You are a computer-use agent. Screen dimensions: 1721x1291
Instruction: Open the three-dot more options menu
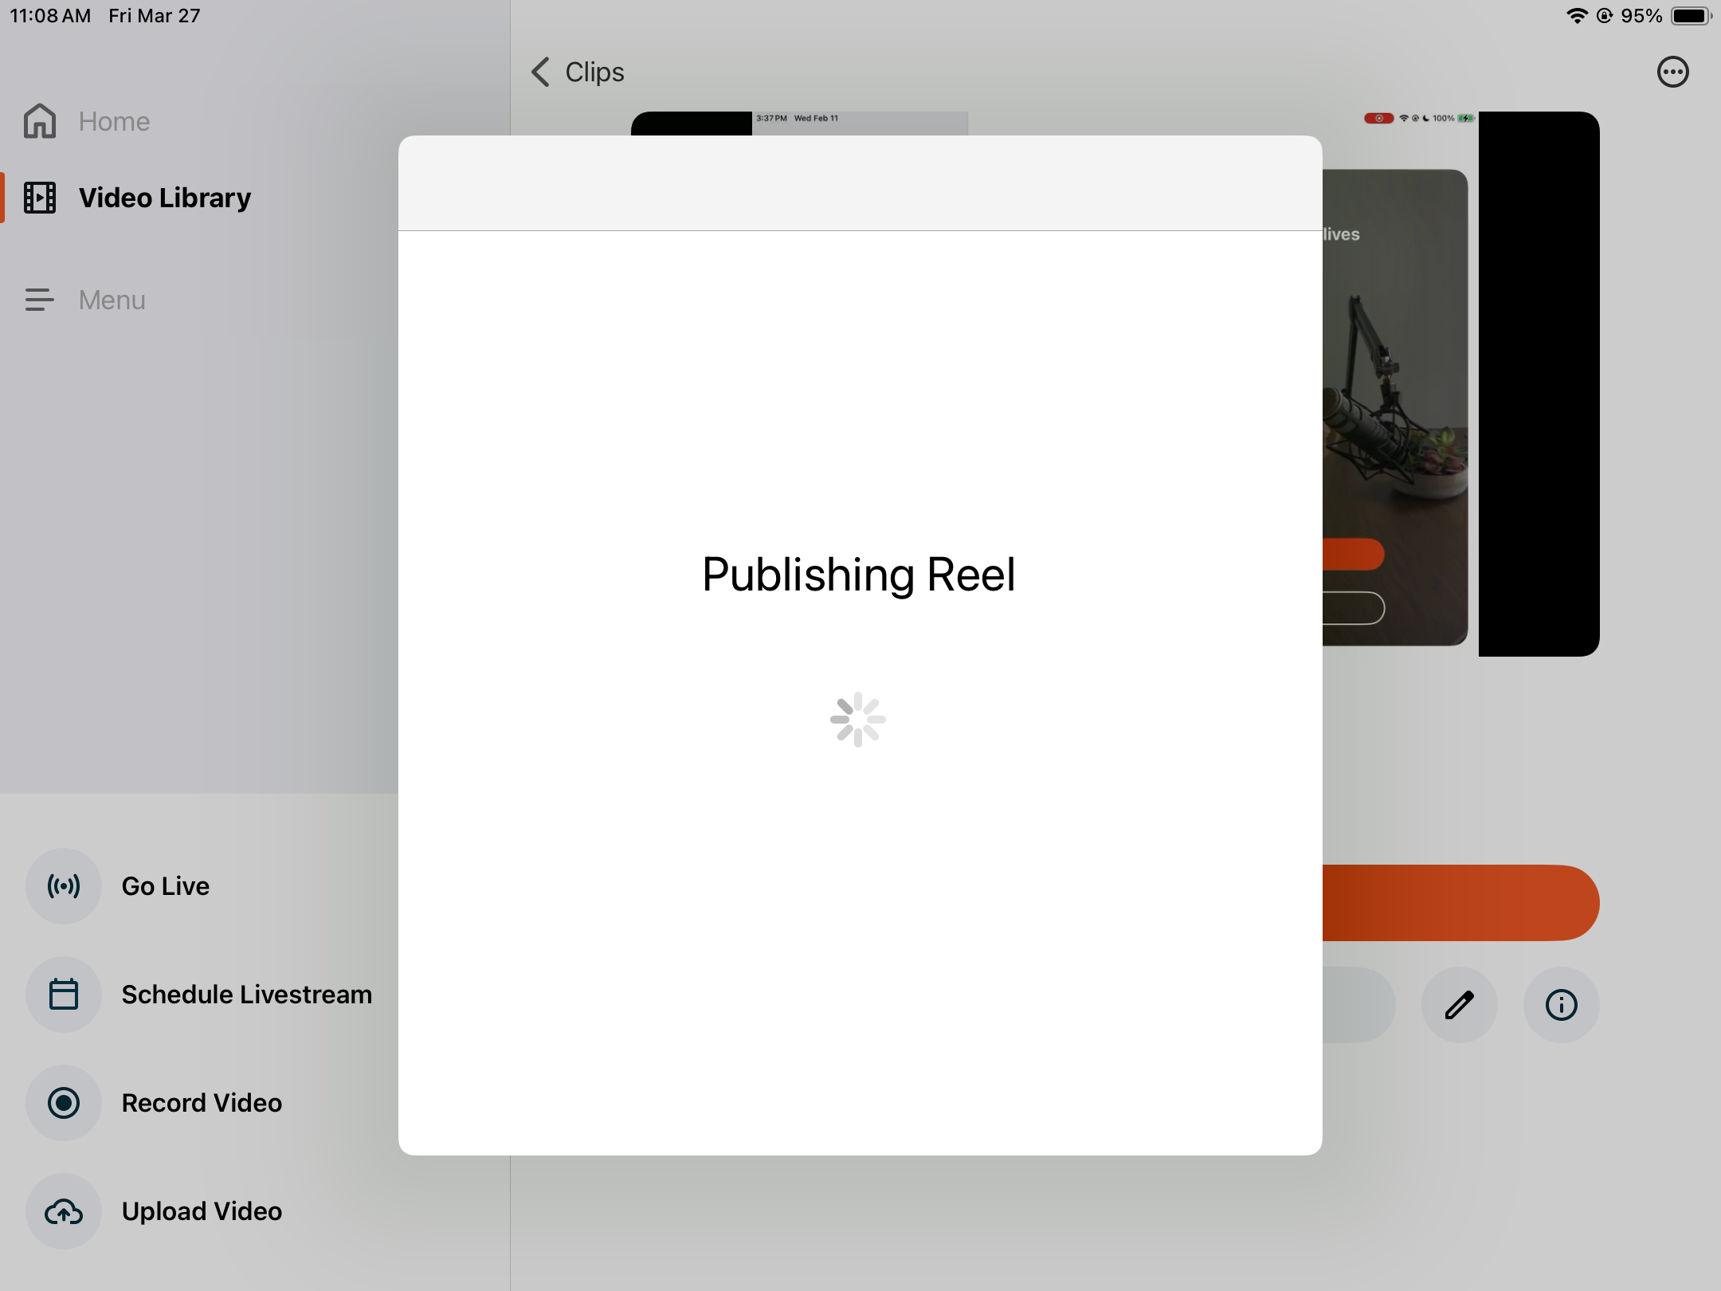(x=1672, y=73)
